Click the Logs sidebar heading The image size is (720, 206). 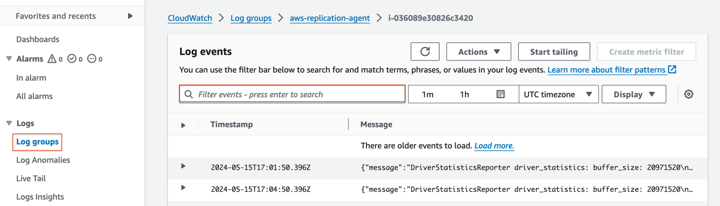coord(25,123)
